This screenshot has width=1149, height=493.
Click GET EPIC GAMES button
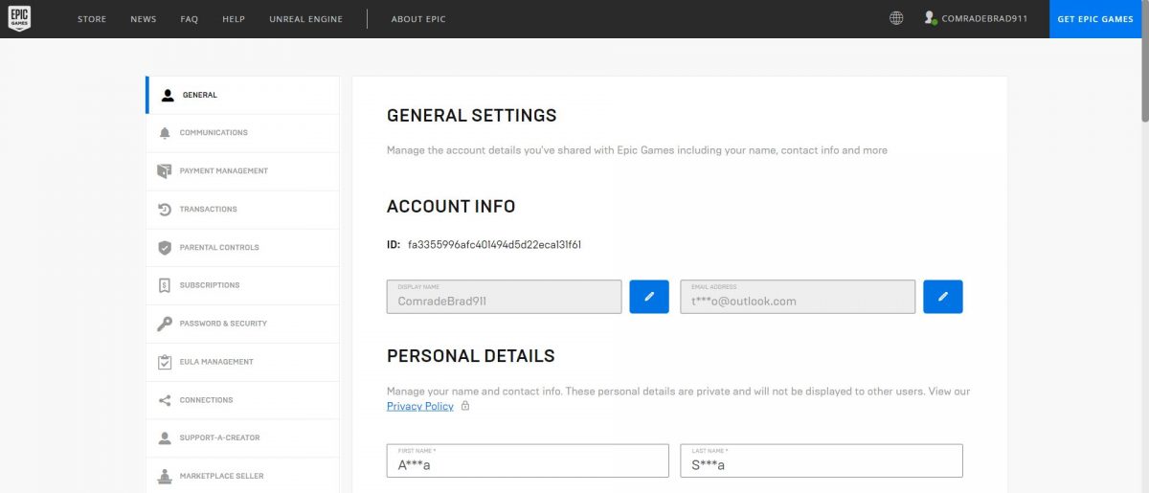pyautogui.click(x=1095, y=19)
